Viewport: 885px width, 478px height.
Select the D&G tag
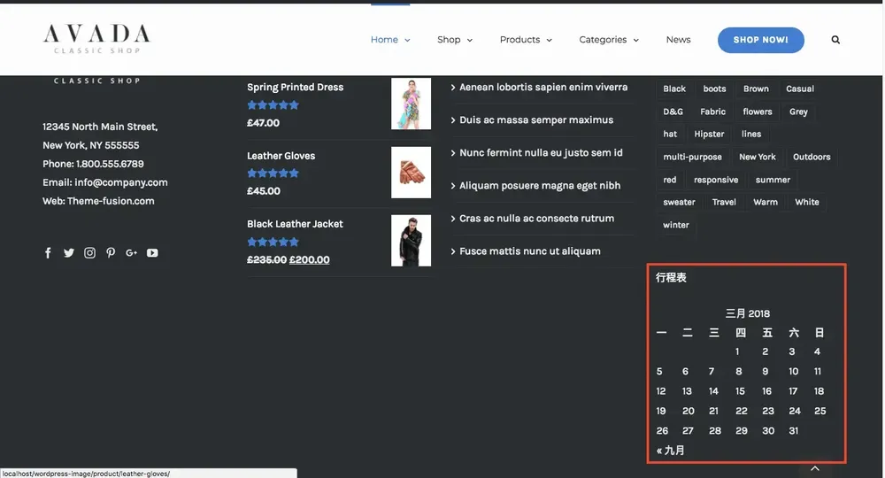673,112
